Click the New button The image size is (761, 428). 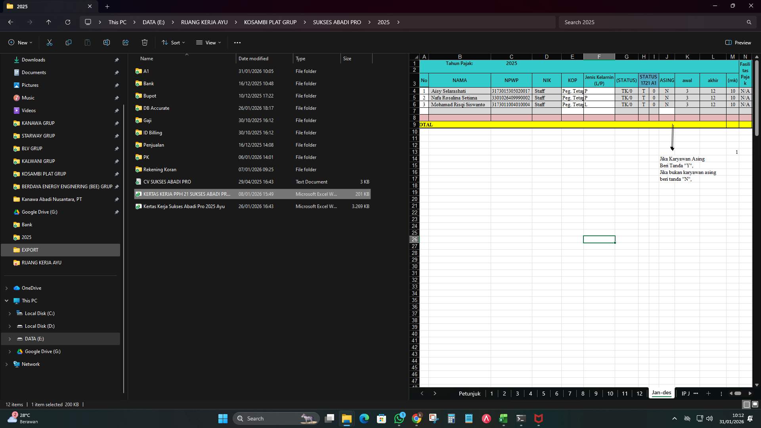pos(20,42)
